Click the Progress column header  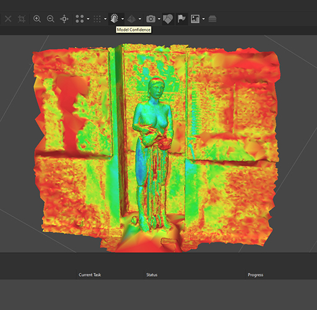[256, 275]
